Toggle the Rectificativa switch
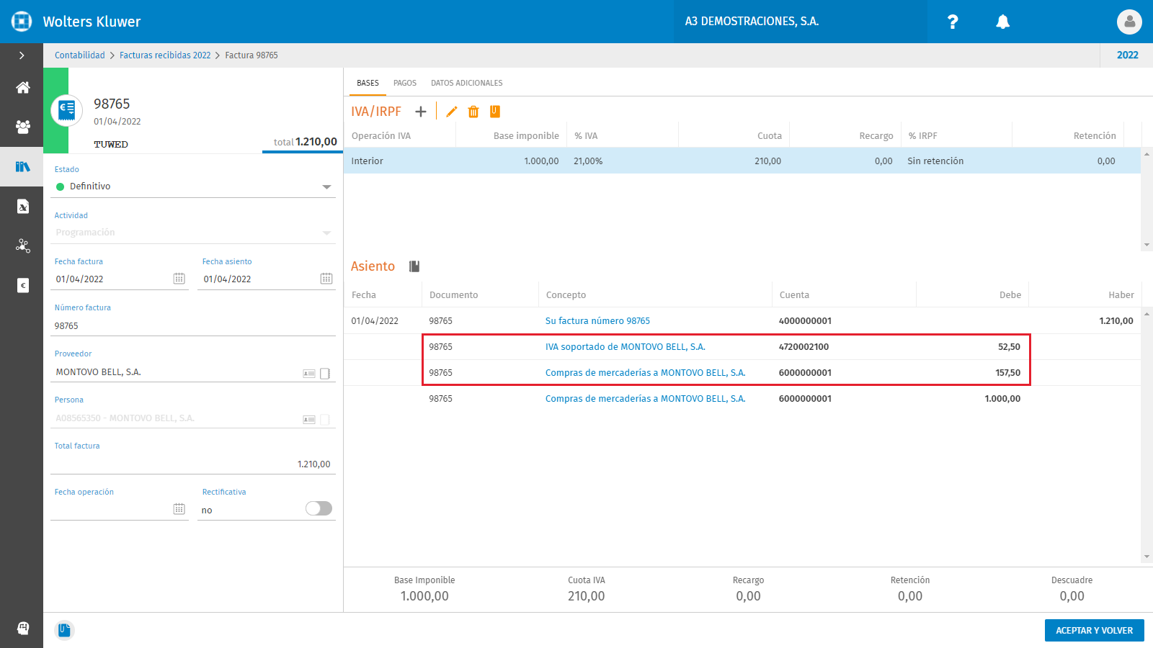Viewport: 1153px width, 648px height. tap(319, 508)
